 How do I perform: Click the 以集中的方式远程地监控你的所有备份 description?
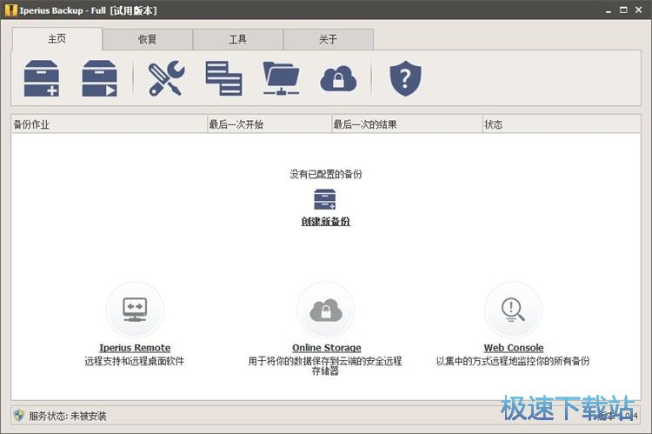coord(513,361)
